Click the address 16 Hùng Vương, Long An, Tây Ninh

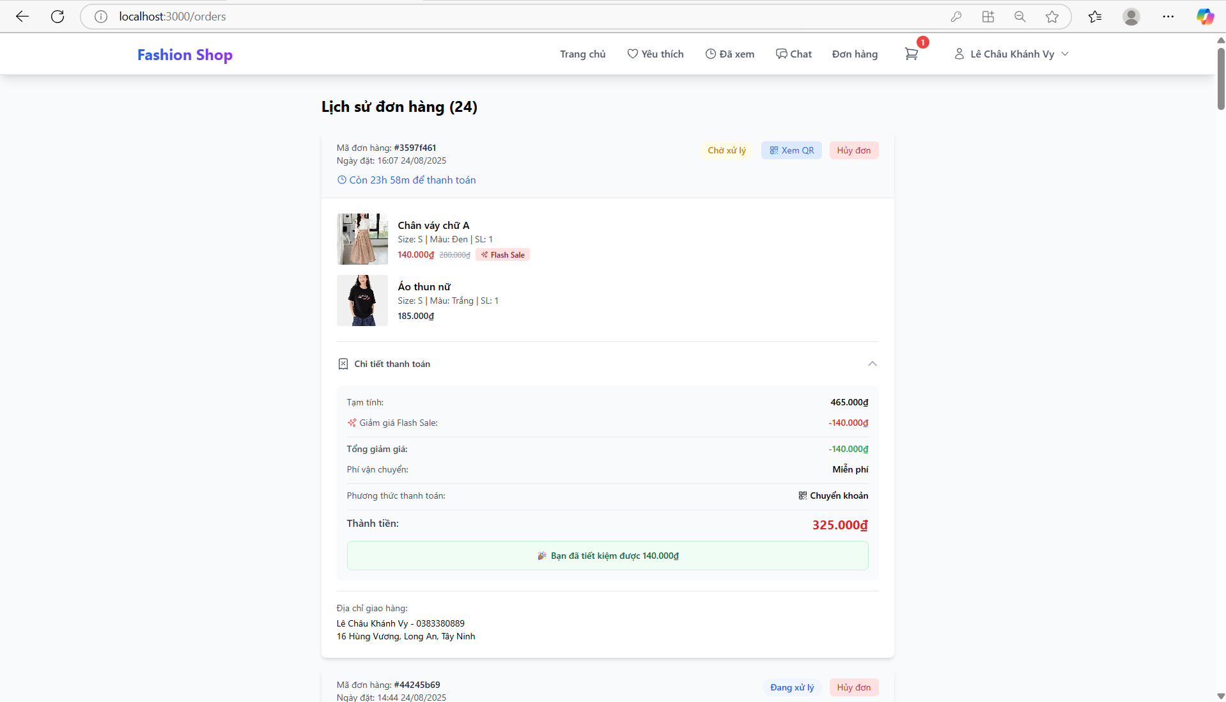pos(406,636)
